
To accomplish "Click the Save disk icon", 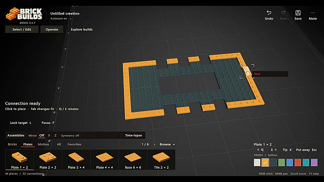I will 298,13.
